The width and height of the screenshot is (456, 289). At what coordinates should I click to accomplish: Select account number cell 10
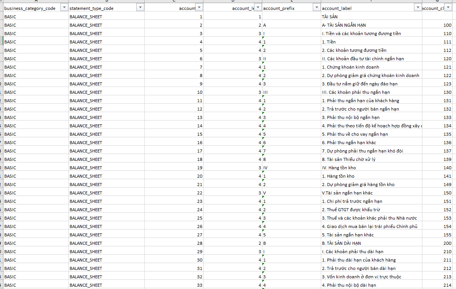[x=174, y=92]
